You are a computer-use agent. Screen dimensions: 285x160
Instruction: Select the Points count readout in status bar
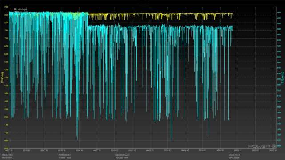click(x=65, y=156)
